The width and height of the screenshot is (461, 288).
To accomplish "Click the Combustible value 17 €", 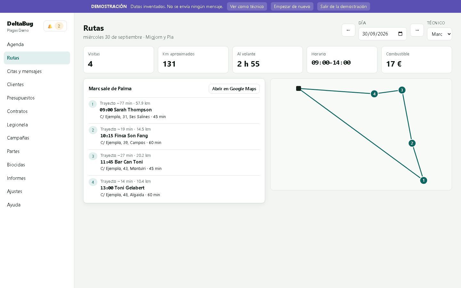I will (x=394, y=64).
